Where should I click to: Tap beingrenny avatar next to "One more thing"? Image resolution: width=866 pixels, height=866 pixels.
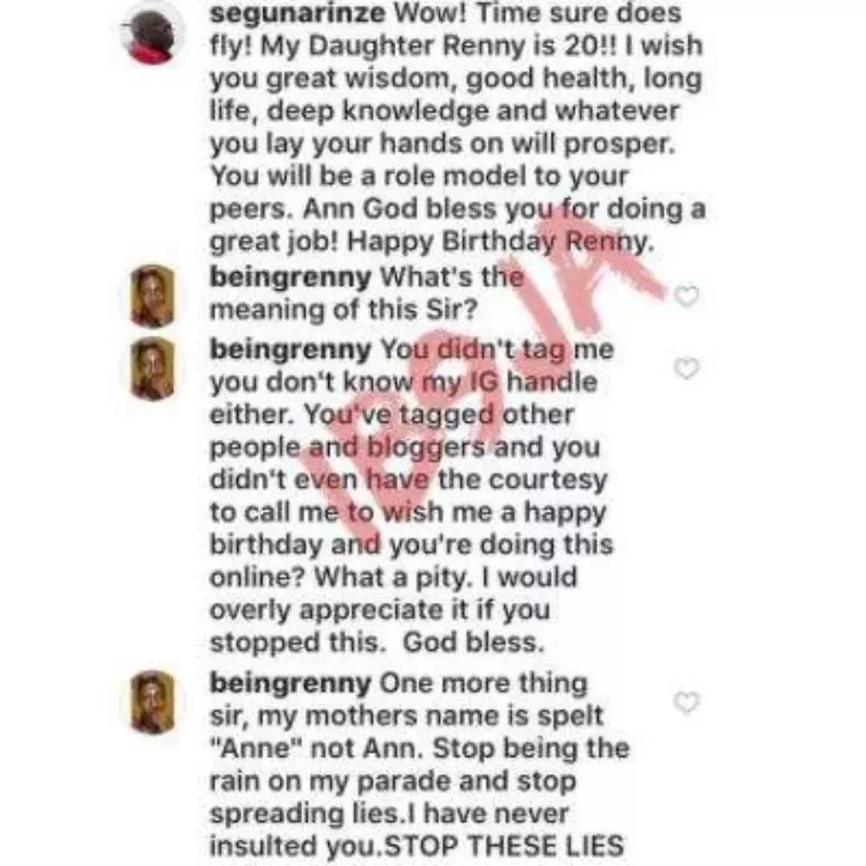[x=153, y=702]
